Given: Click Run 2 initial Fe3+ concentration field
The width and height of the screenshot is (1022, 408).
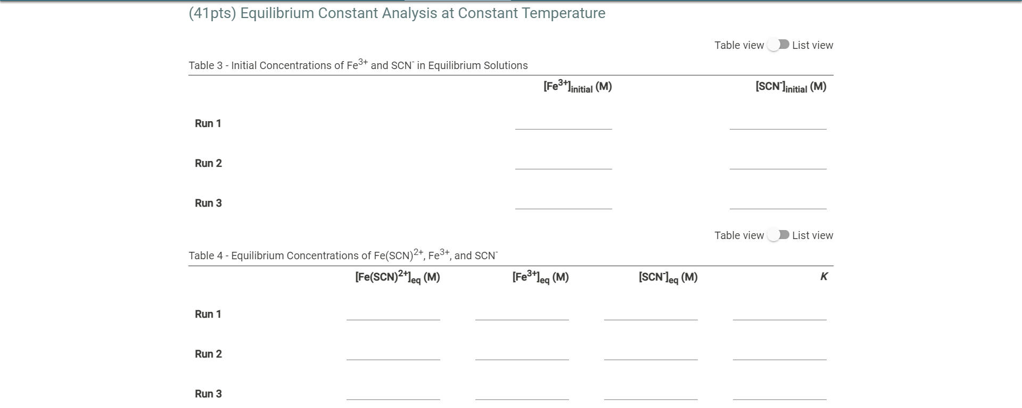Looking at the screenshot, I should 563,165.
